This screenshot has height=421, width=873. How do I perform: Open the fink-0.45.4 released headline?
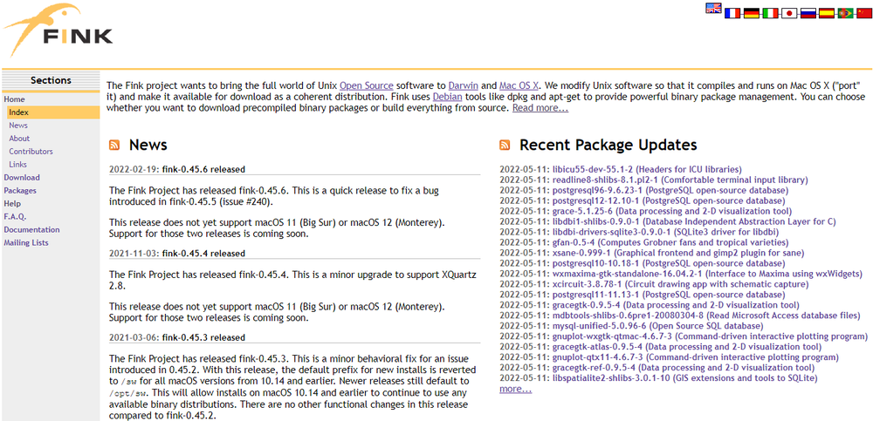coord(203,253)
